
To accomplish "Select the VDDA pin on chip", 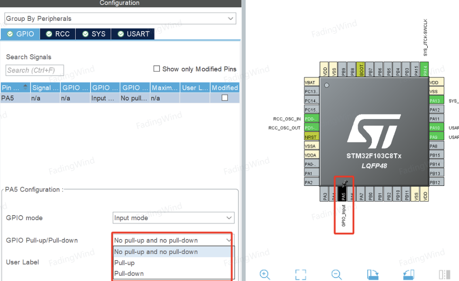I will [x=312, y=155].
